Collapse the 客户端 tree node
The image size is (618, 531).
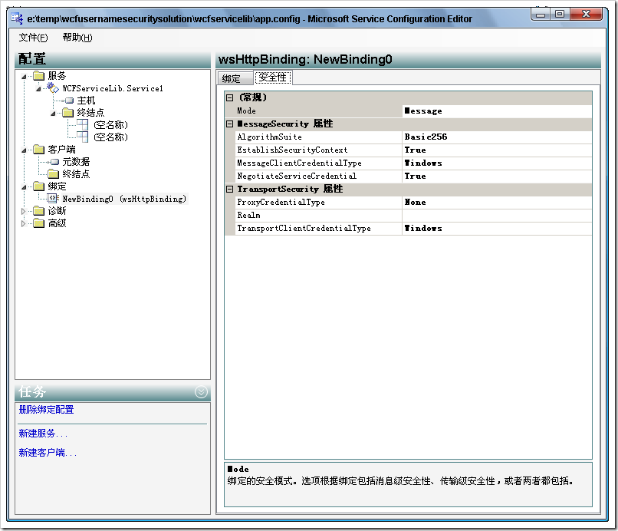tap(24, 150)
